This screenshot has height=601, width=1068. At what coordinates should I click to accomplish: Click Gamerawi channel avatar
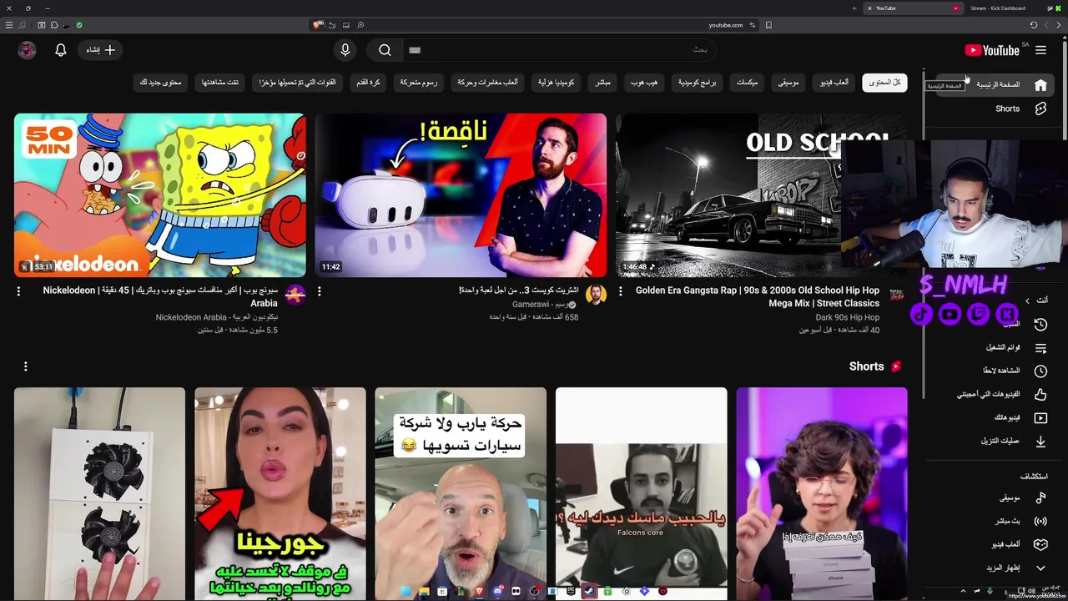click(596, 295)
